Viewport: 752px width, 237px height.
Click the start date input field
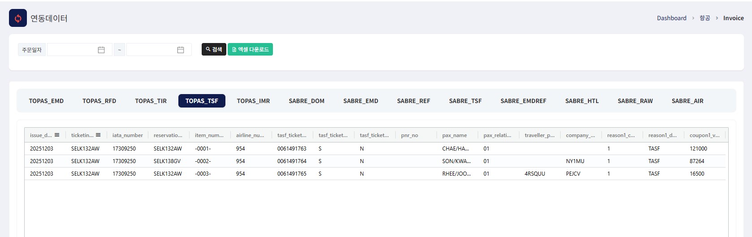[72, 50]
